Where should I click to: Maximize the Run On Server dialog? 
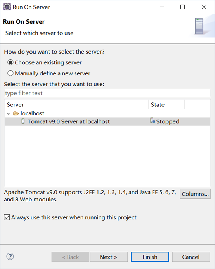click(x=182, y=7)
